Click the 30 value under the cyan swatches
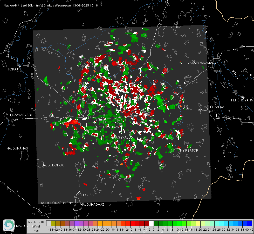 [224, 230]
